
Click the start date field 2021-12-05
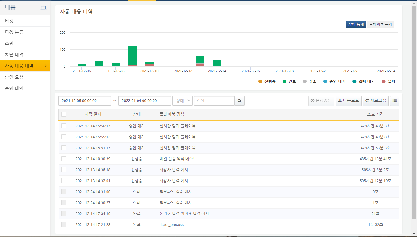tap(85, 101)
